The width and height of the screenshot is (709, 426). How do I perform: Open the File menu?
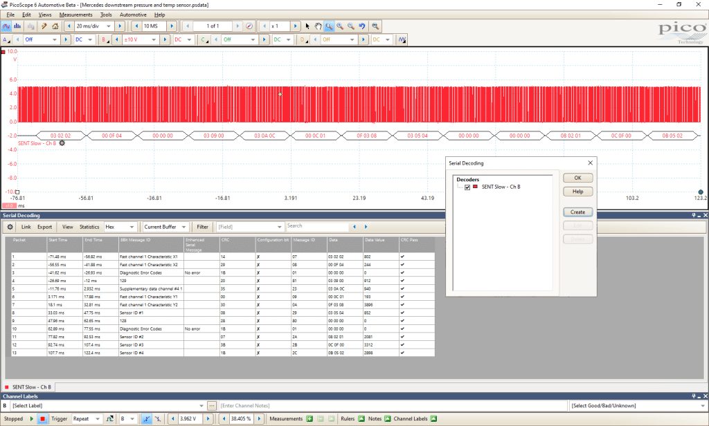point(10,15)
